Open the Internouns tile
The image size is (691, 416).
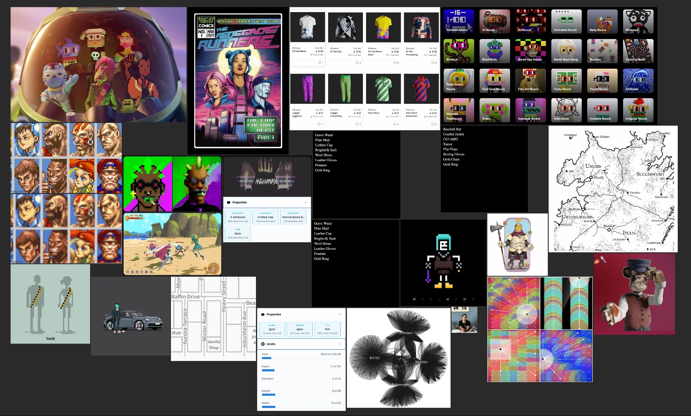pyautogui.click(x=567, y=110)
